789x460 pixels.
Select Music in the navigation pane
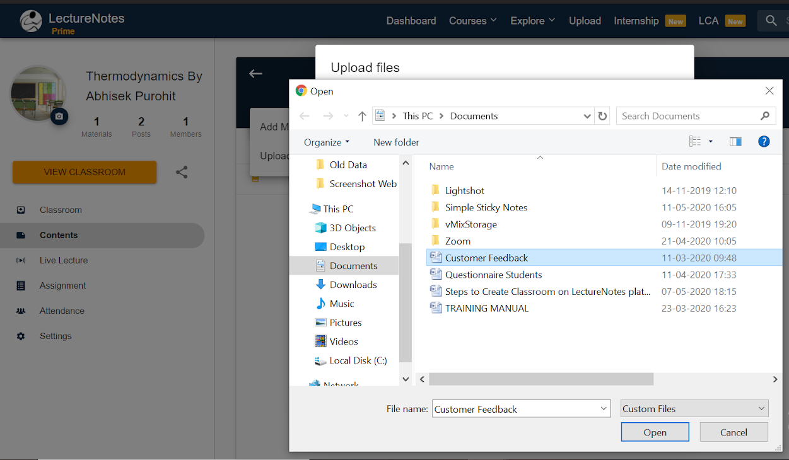335,304
